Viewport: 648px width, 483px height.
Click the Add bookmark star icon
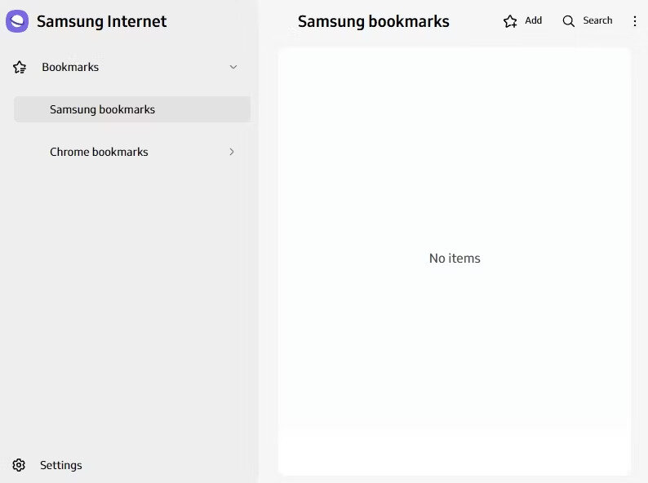pyautogui.click(x=510, y=21)
